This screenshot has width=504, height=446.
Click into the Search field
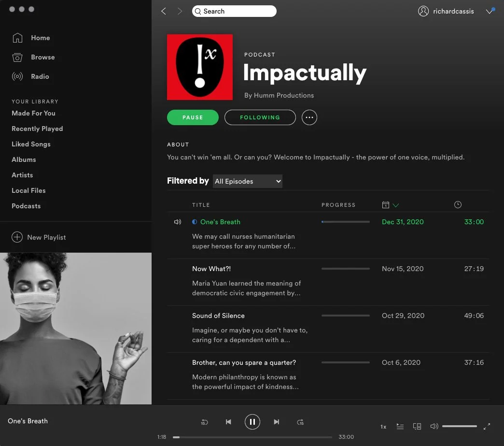coord(234,11)
